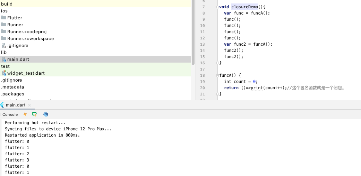The width and height of the screenshot is (361, 176).
Task: Click the widget_test.dart file icon
Action: 4,73
